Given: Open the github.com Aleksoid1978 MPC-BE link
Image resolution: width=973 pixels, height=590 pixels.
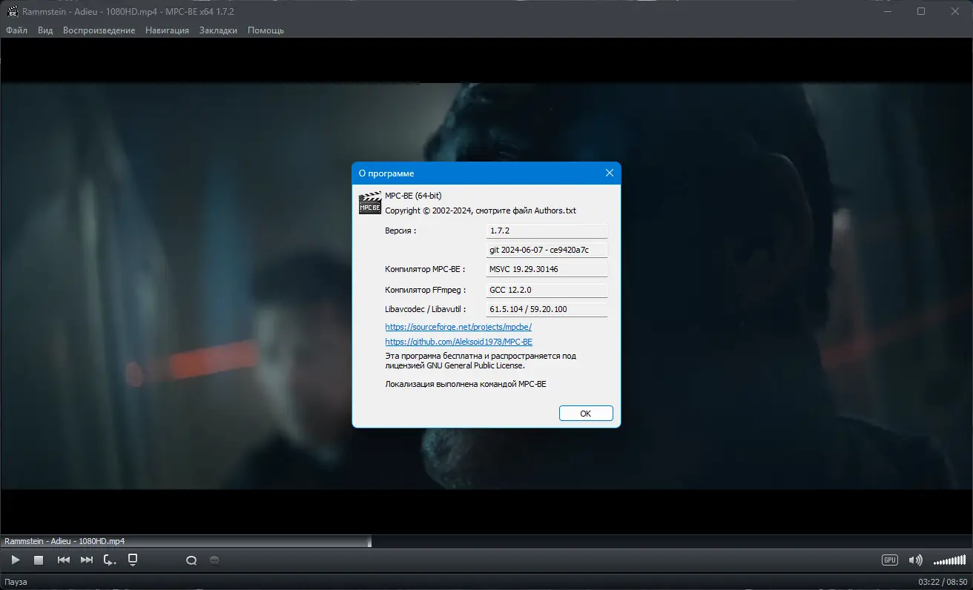Looking at the screenshot, I should click(458, 342).
